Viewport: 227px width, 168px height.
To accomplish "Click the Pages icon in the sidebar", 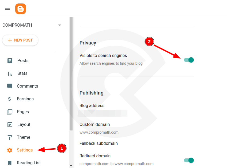I will [10, 112].
